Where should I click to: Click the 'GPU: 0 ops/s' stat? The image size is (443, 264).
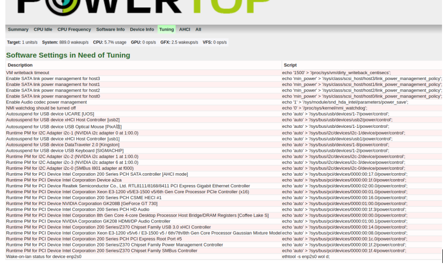point(143,42)
